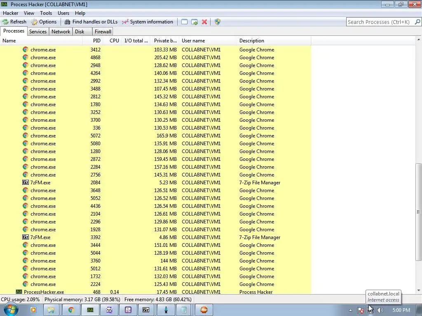Image resolution: width=422 pixels, height=316 pixels.
Task: Click the orange round icon in taskbar
Action: coord(204,310)
